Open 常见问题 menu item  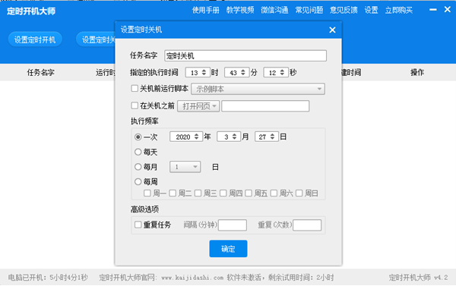pyautogui.click(x=309, y=10)
